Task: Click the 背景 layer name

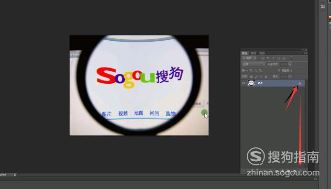Action: (260, 83)
